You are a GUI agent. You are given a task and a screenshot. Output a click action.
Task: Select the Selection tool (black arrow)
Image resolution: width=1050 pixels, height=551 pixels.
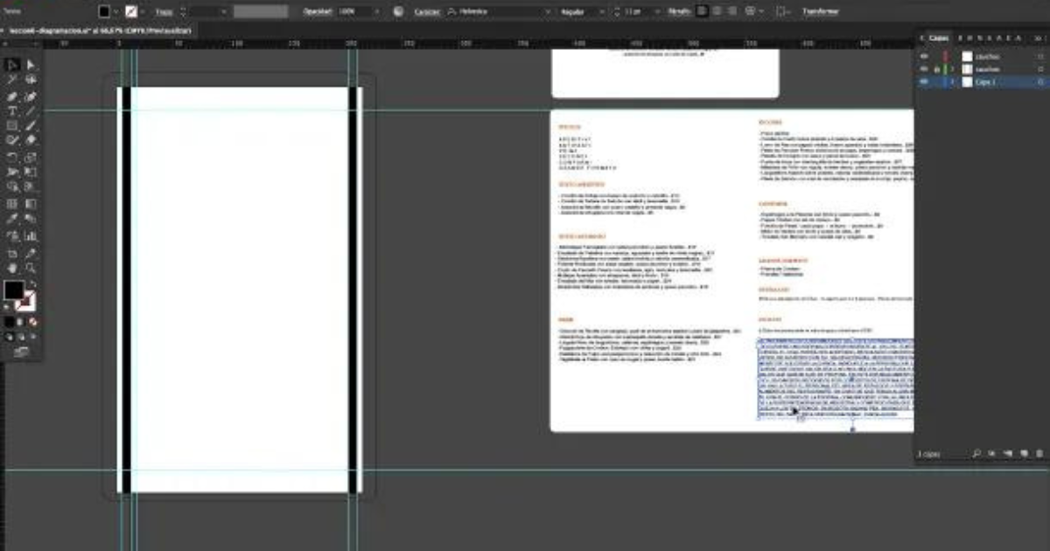point(12,65)
